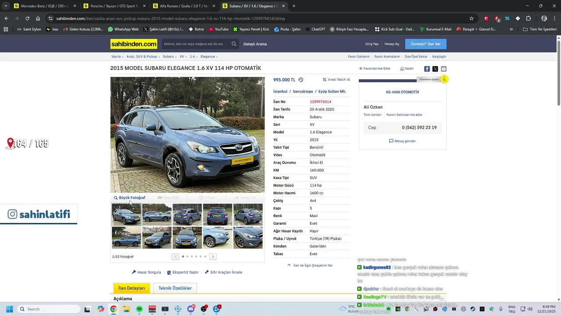Open File Explorer from taskbar
This screenshot has height=316, width=561.
126,309
